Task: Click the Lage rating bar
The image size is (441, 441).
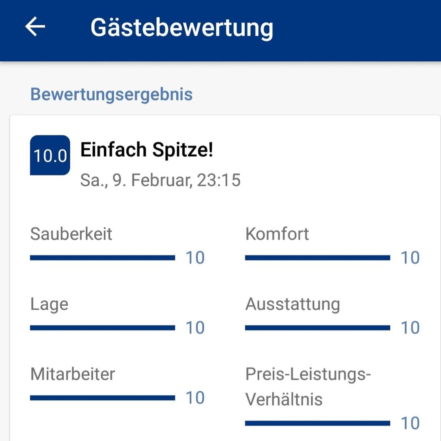Action: coord(103,328)
